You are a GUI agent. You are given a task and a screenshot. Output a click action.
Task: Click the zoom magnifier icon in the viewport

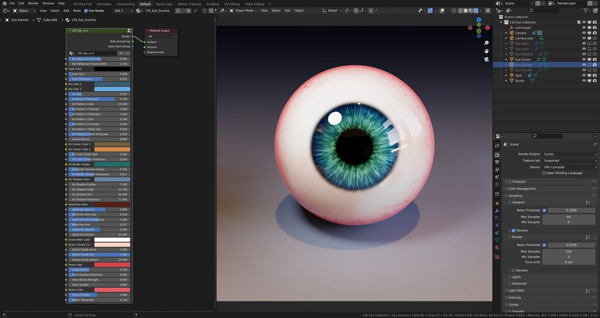[486, 43]
